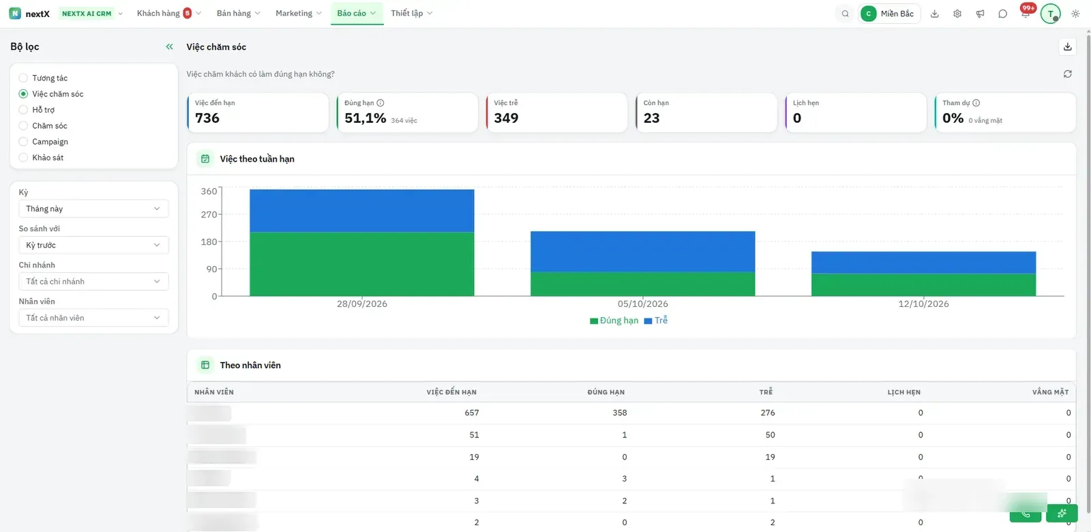Click info icon next to Tham dự
Viewport: 1091px width, 532px height.
click(x=976, y=103)
